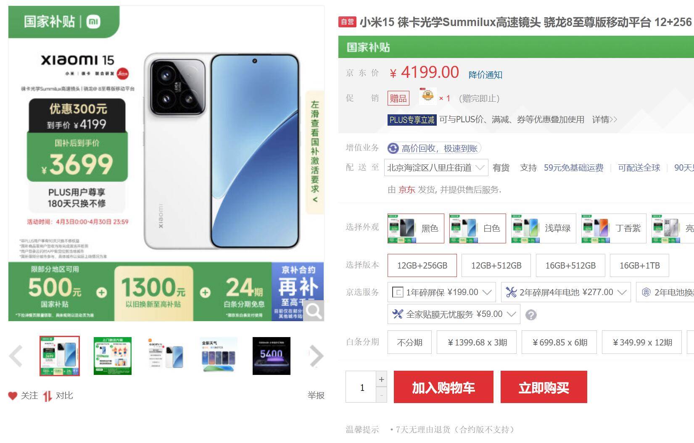The image size is (694, 443).
Task: Click the magnifier zoom icon on product image
Action: click(x=314, y=311)
